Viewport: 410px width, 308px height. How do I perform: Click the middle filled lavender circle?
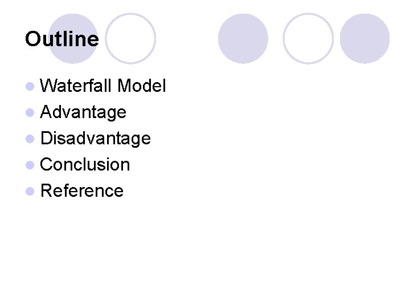coord(243,38)
